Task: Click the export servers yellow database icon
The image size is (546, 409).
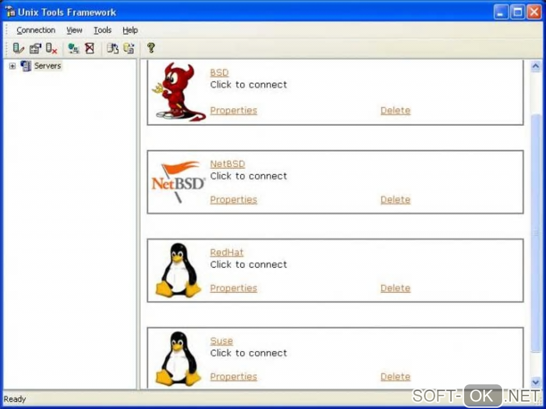Action: tap(129, 48)
